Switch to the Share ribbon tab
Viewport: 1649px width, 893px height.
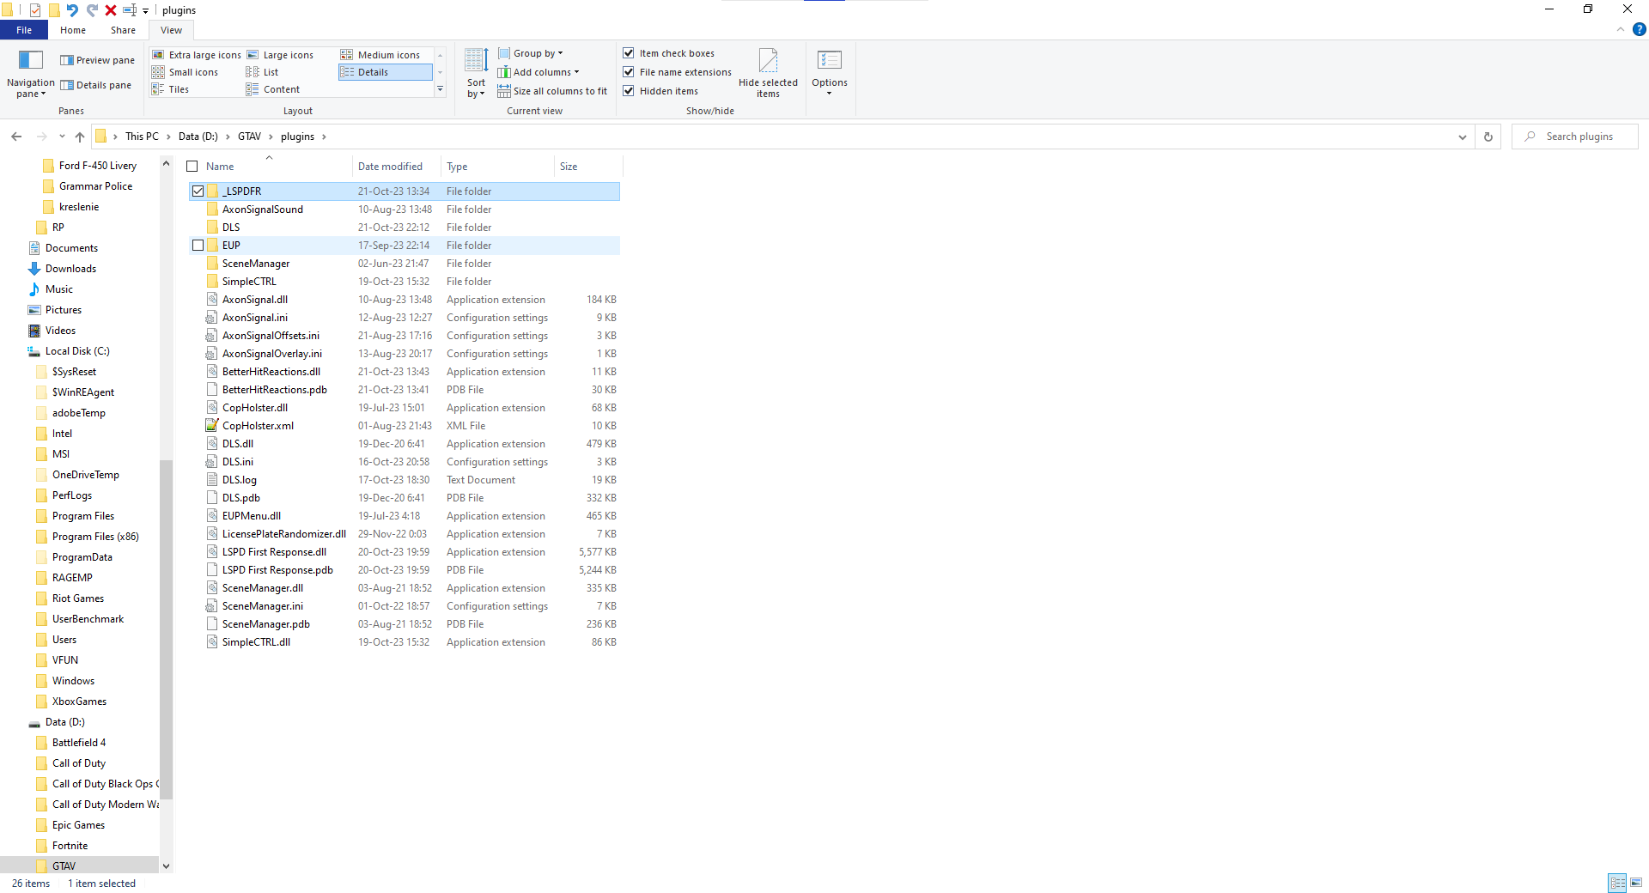click(123, 30)
